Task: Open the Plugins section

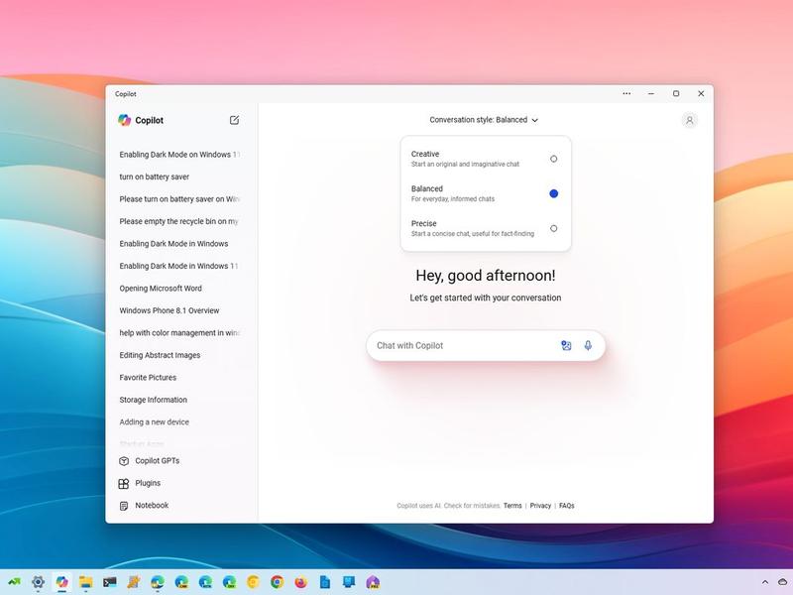Action: [x=140, y=483]
